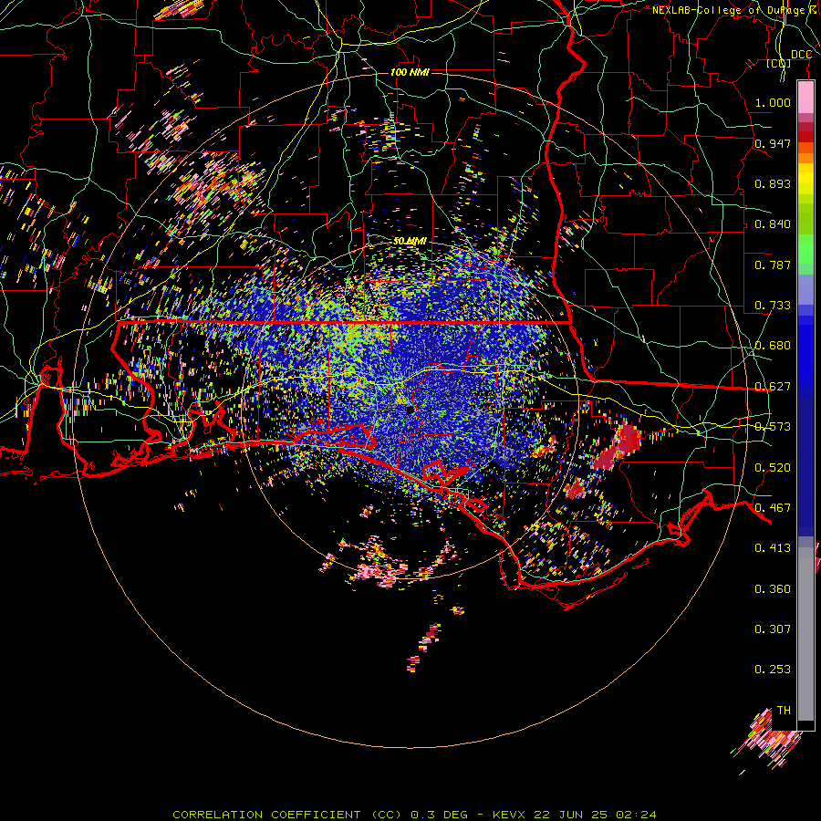This screenshot has height=821, width=821.
Task: Click the TH threshold label
Action: pos(784,711)
